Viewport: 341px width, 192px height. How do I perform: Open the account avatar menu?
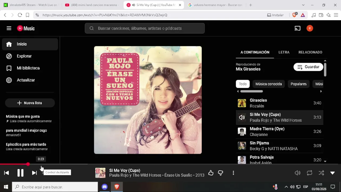[310, 28]
